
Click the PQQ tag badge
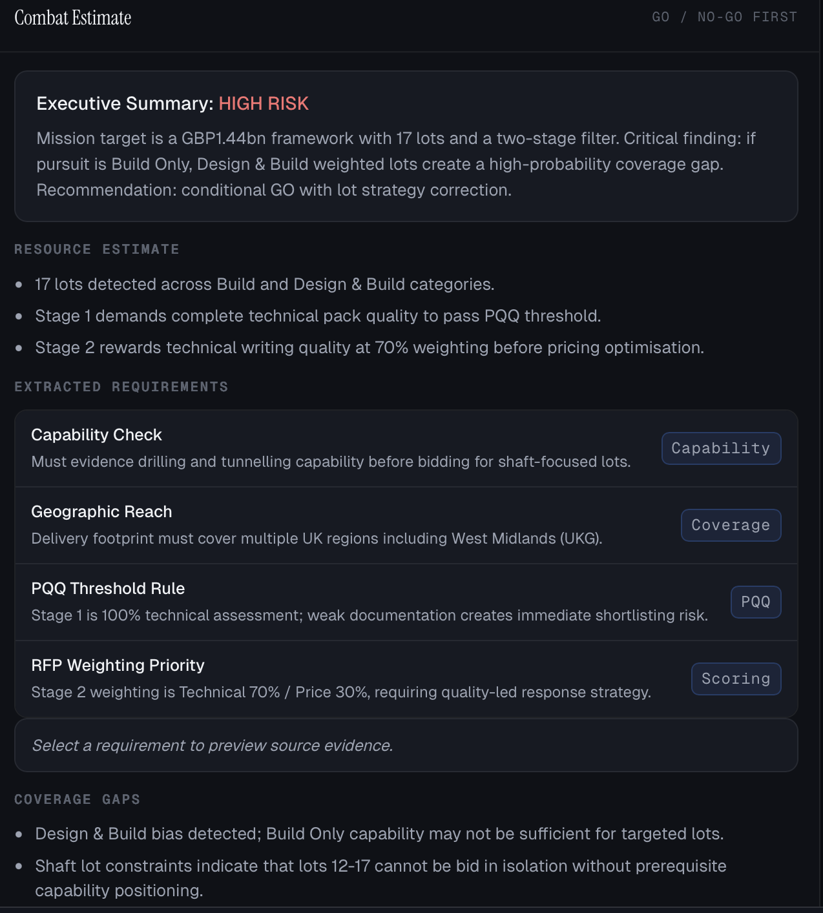pos(755,602)
